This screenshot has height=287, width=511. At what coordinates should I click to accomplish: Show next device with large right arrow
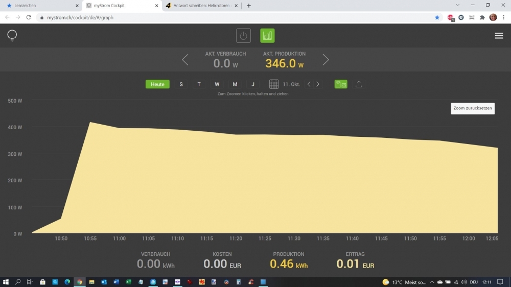pyautogui.click(x=326, y=60)
